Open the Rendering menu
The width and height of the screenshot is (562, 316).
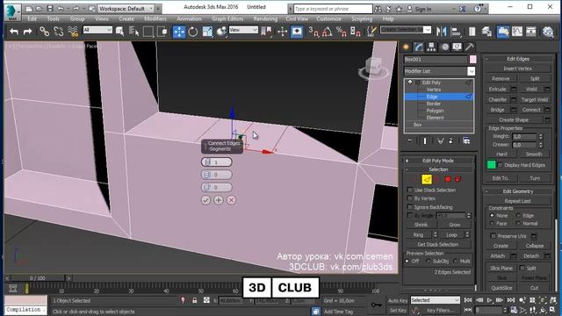[x=265, y=18]
